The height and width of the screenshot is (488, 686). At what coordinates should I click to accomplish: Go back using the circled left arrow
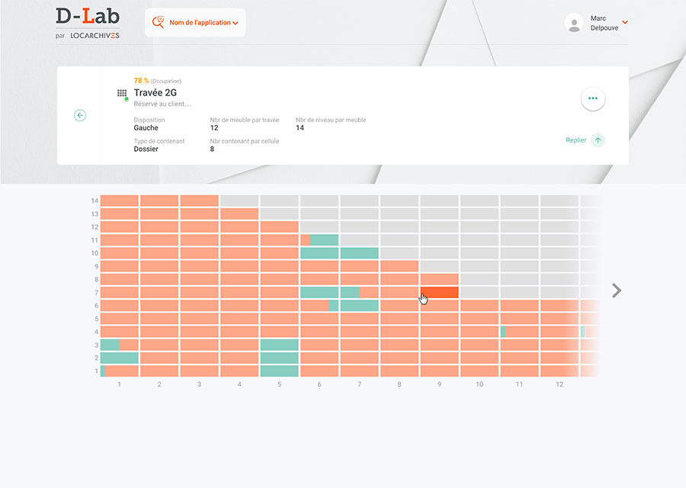80,115
